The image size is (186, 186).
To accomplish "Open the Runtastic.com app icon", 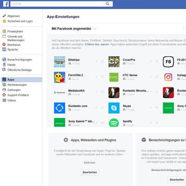I will [60, 108].
